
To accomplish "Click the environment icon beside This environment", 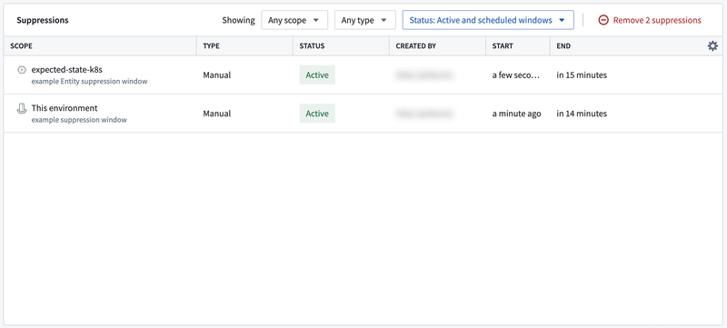I will [x=21, y=109].
